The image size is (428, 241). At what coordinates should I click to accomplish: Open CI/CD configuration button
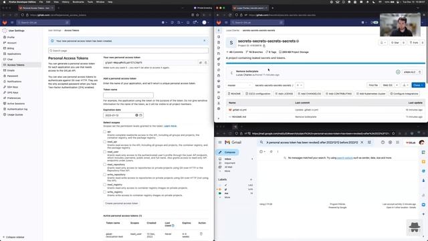[257, 94]
